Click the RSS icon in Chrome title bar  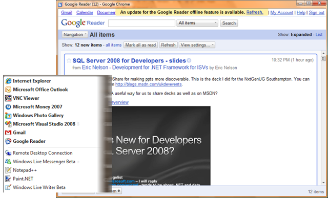[60, 4]
